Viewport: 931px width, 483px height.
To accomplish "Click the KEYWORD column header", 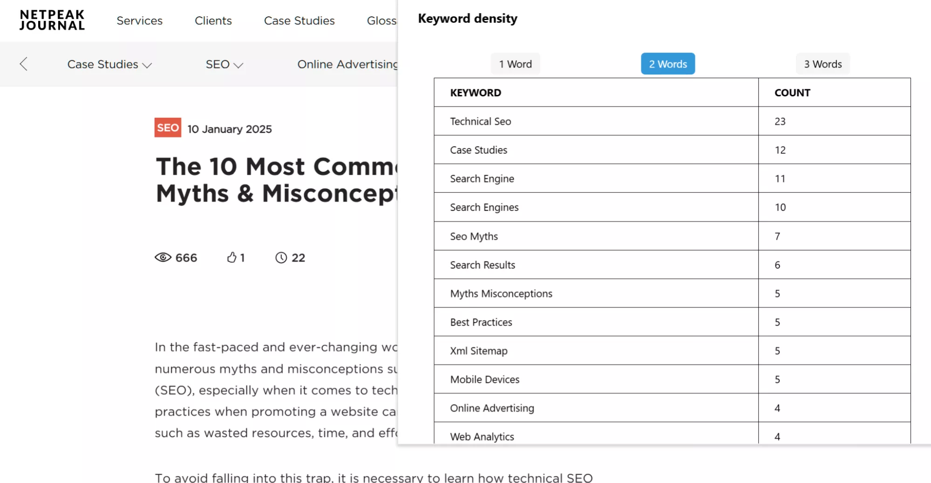I will 476,93.
